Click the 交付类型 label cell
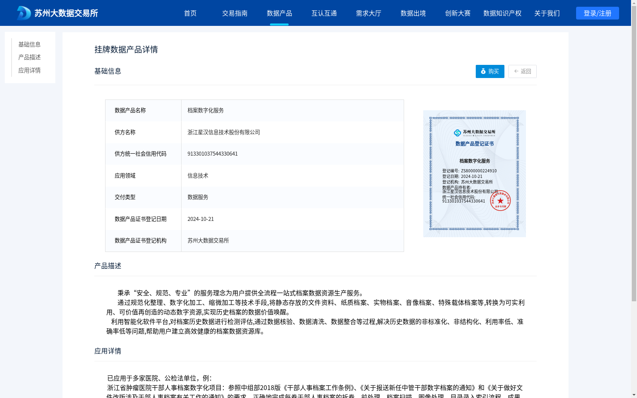The height and width of the screenshot is (398, 637). tap(143, 197)
